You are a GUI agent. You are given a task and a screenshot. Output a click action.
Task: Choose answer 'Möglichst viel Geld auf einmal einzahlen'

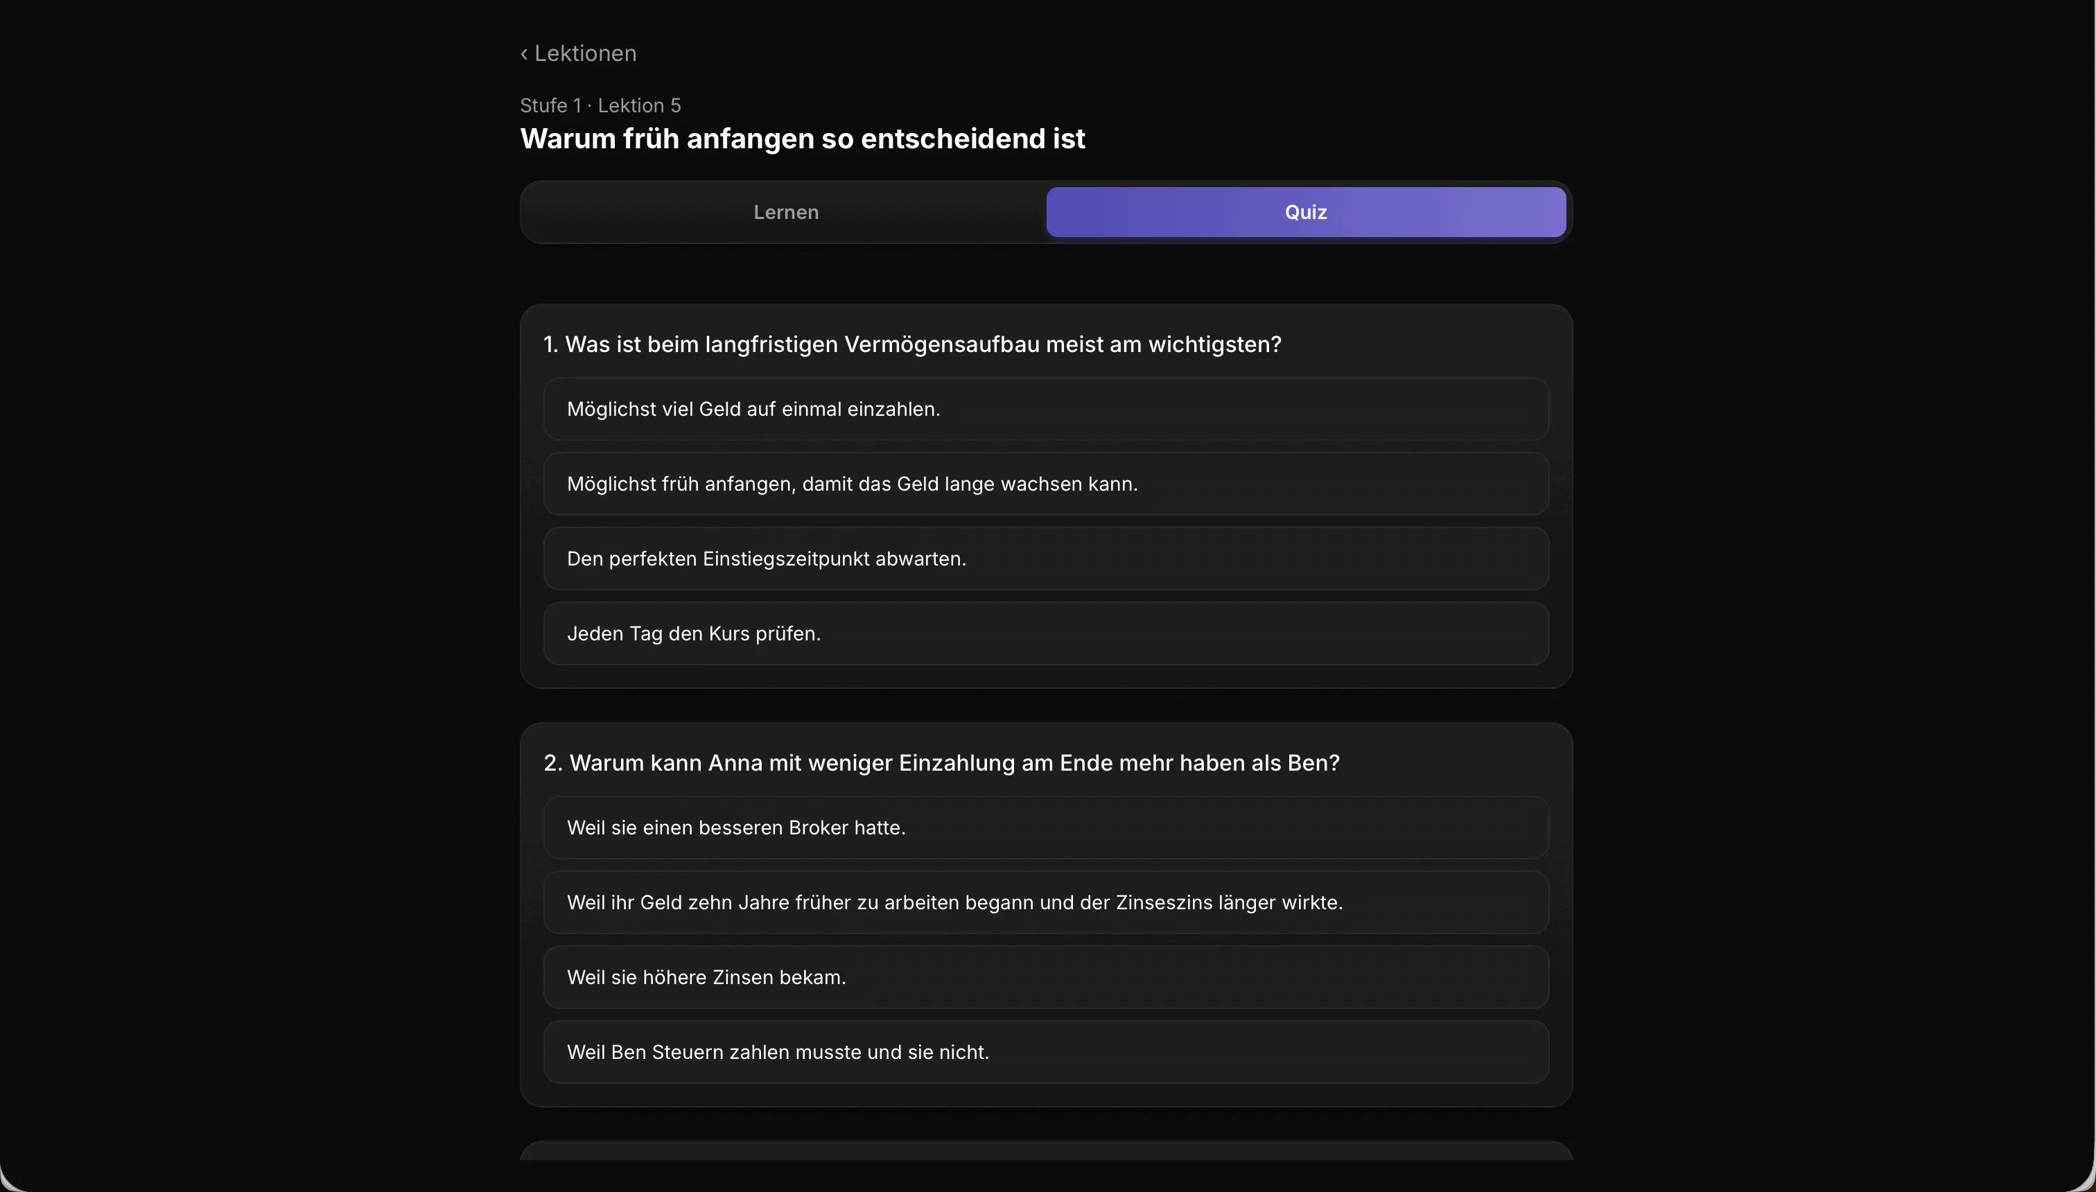[x=1047, y=410]
